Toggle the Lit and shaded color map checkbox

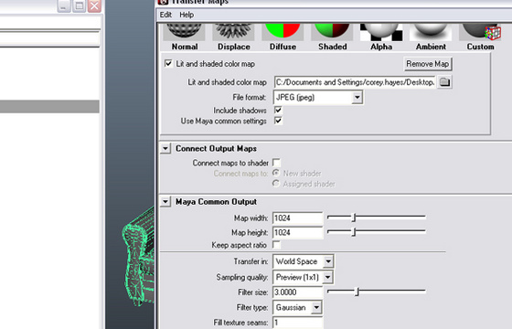pyautogui.click(x=168, y=63)
